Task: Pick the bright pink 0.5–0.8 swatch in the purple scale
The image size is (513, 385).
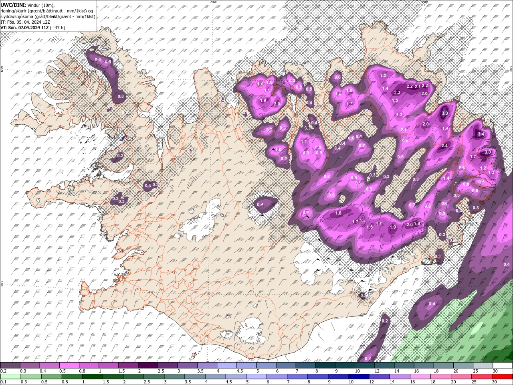Action: point(69,365)
